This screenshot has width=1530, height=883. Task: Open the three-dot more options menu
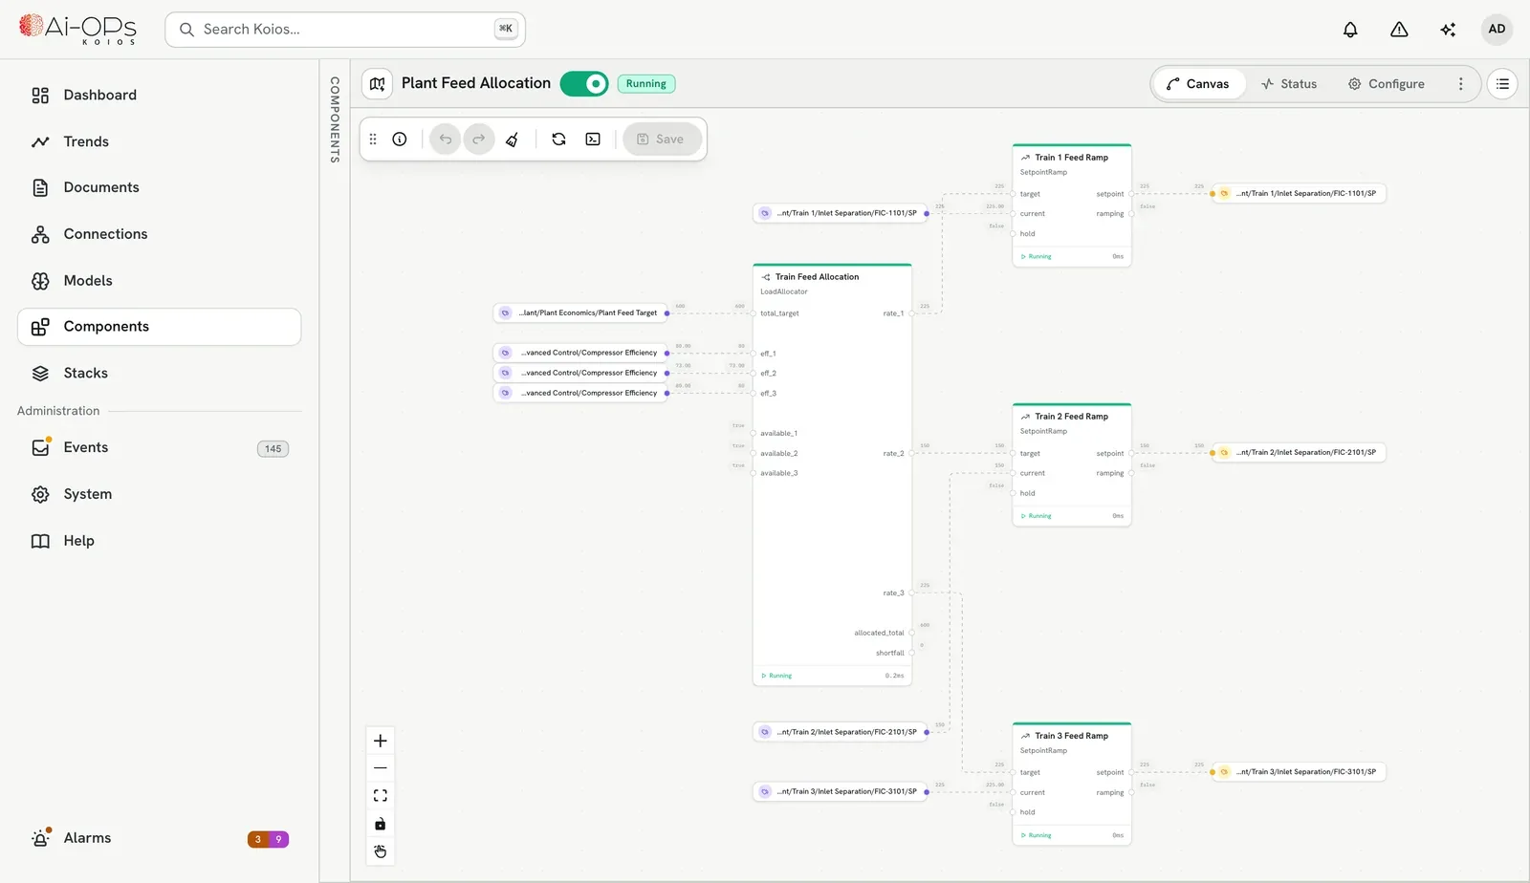click(1460, 84)
